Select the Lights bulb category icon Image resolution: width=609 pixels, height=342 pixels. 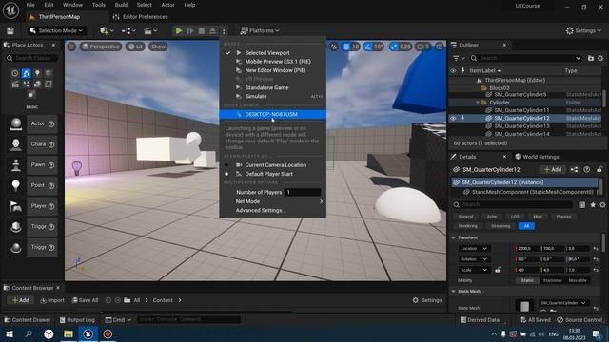pos(37,73)
